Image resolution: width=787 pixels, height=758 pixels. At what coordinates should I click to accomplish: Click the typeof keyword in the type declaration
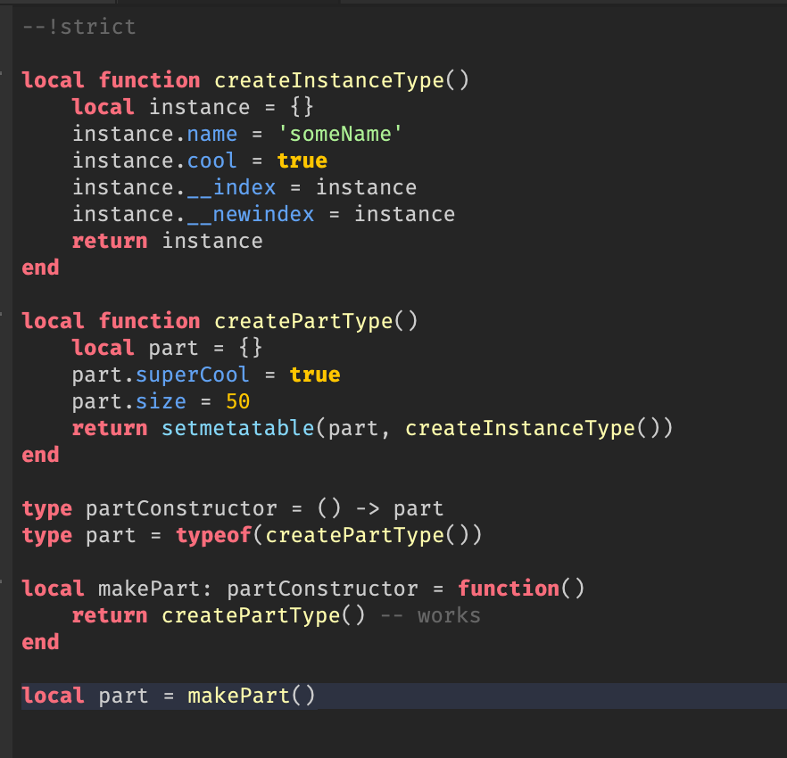[213, 535]
